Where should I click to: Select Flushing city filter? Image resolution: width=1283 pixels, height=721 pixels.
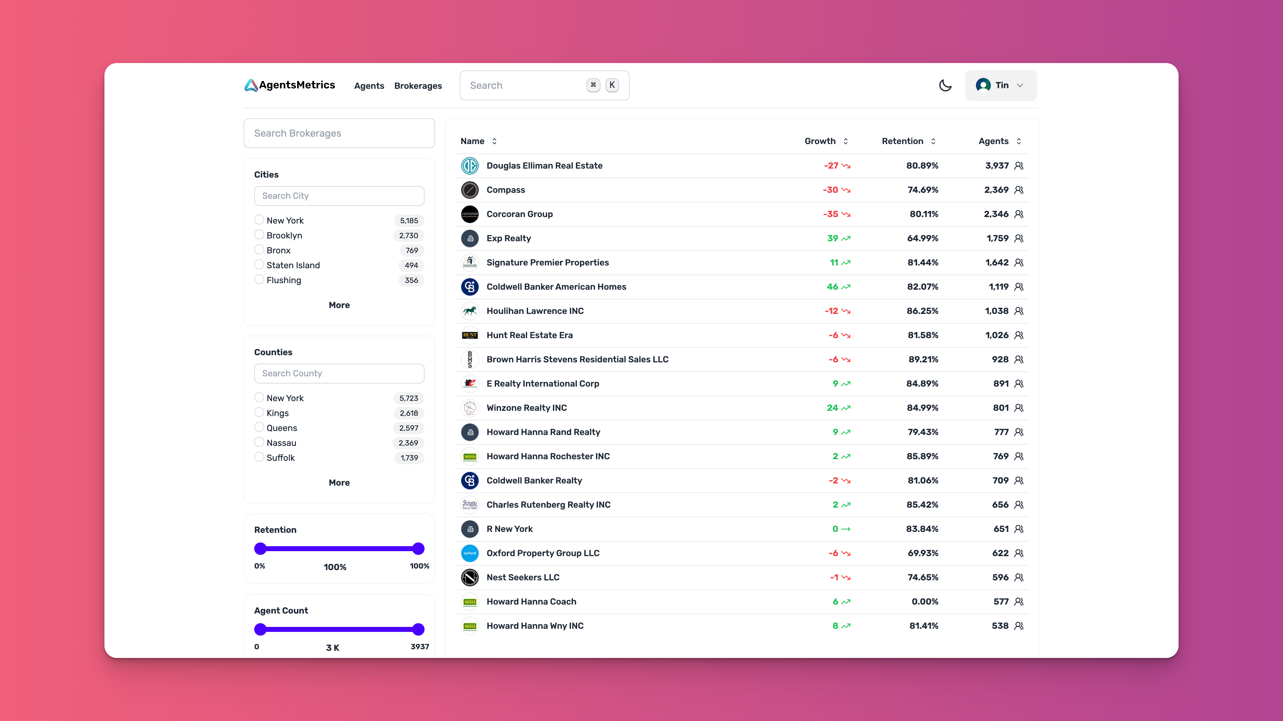tap(259, 279)
